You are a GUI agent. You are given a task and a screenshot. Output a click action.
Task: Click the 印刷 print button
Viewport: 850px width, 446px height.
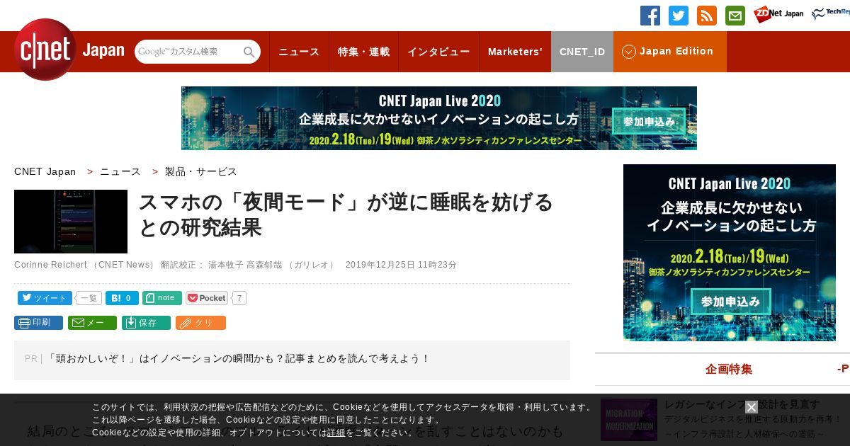(x=38, y=323)
